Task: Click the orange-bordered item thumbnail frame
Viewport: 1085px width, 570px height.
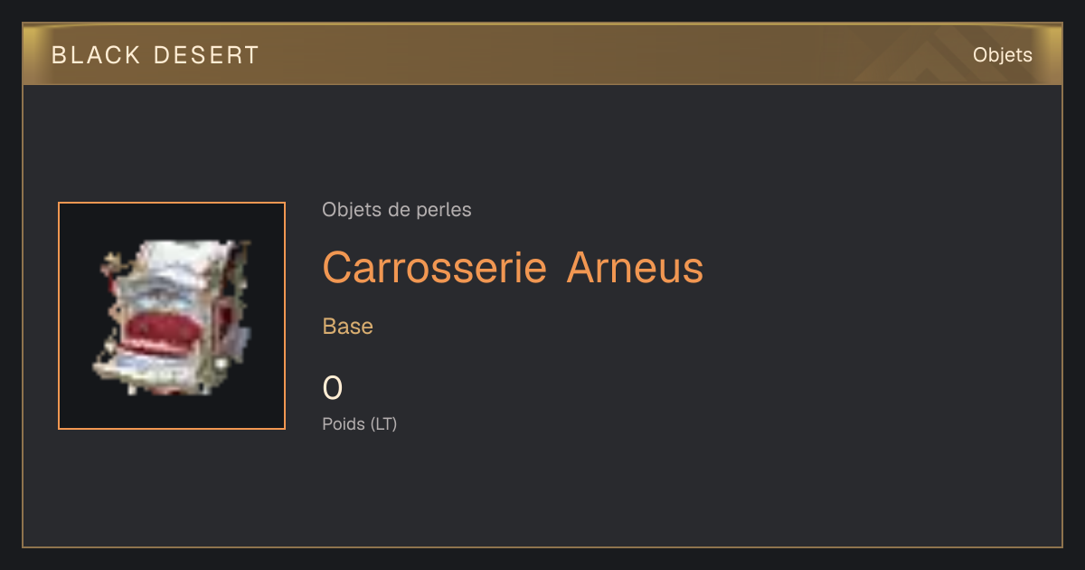Action: click(172, 316)
